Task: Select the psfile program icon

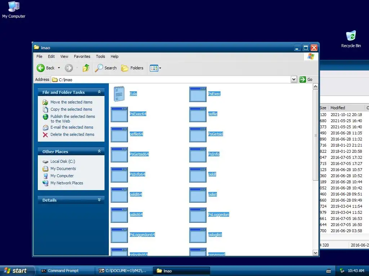Action: click(198, 114)
